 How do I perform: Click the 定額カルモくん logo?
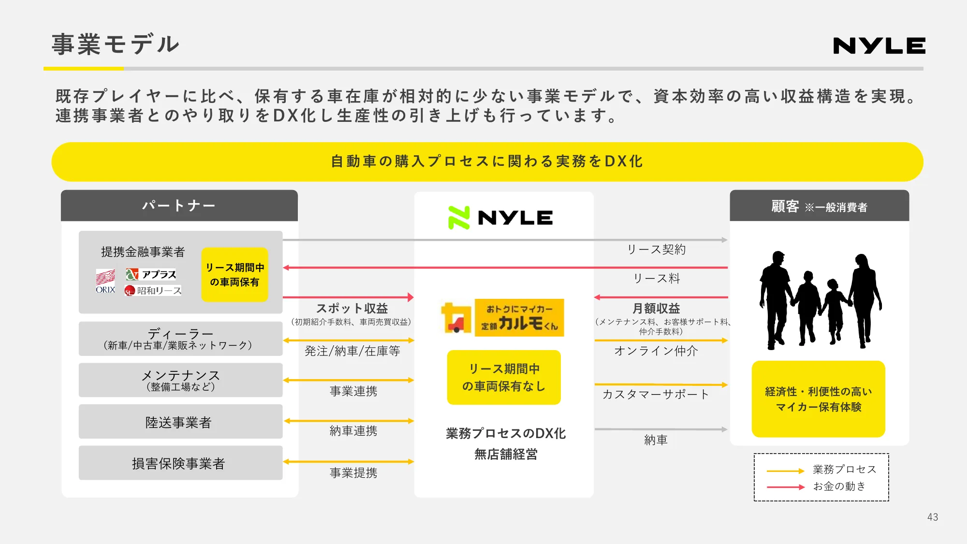coord(503,318)
